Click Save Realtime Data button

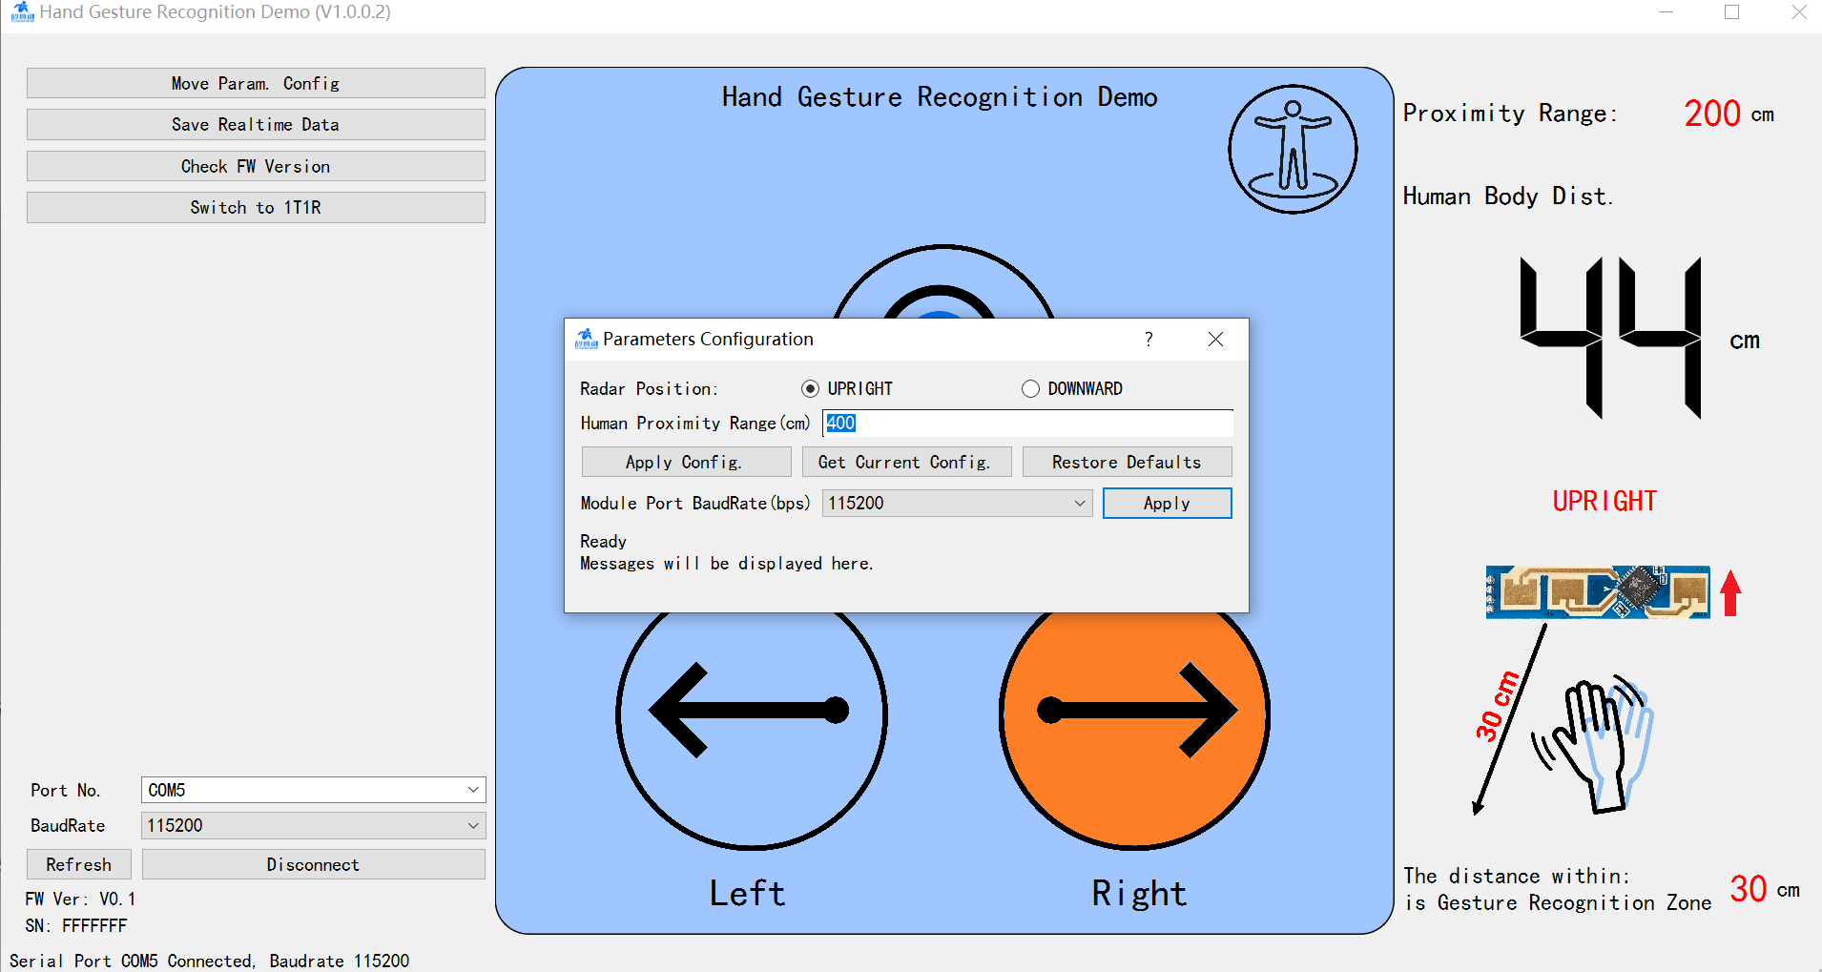click(x=256, y=125)
